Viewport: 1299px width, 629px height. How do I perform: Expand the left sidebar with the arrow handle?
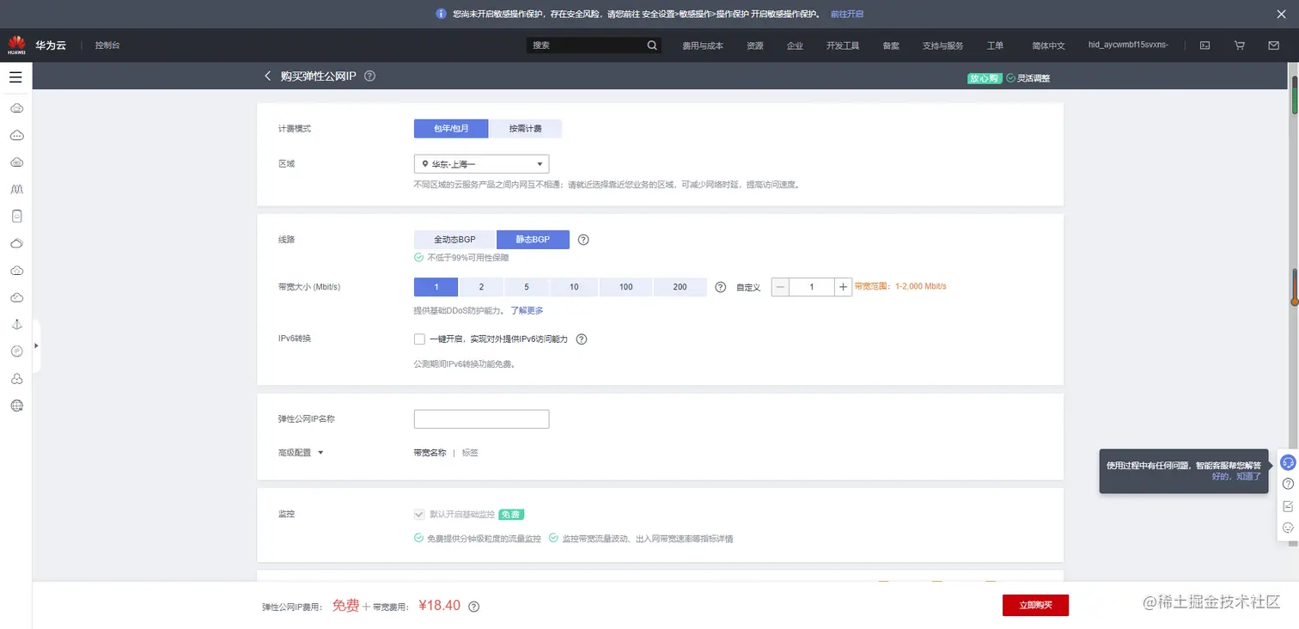pyautogui.click(x=36, y=345)
